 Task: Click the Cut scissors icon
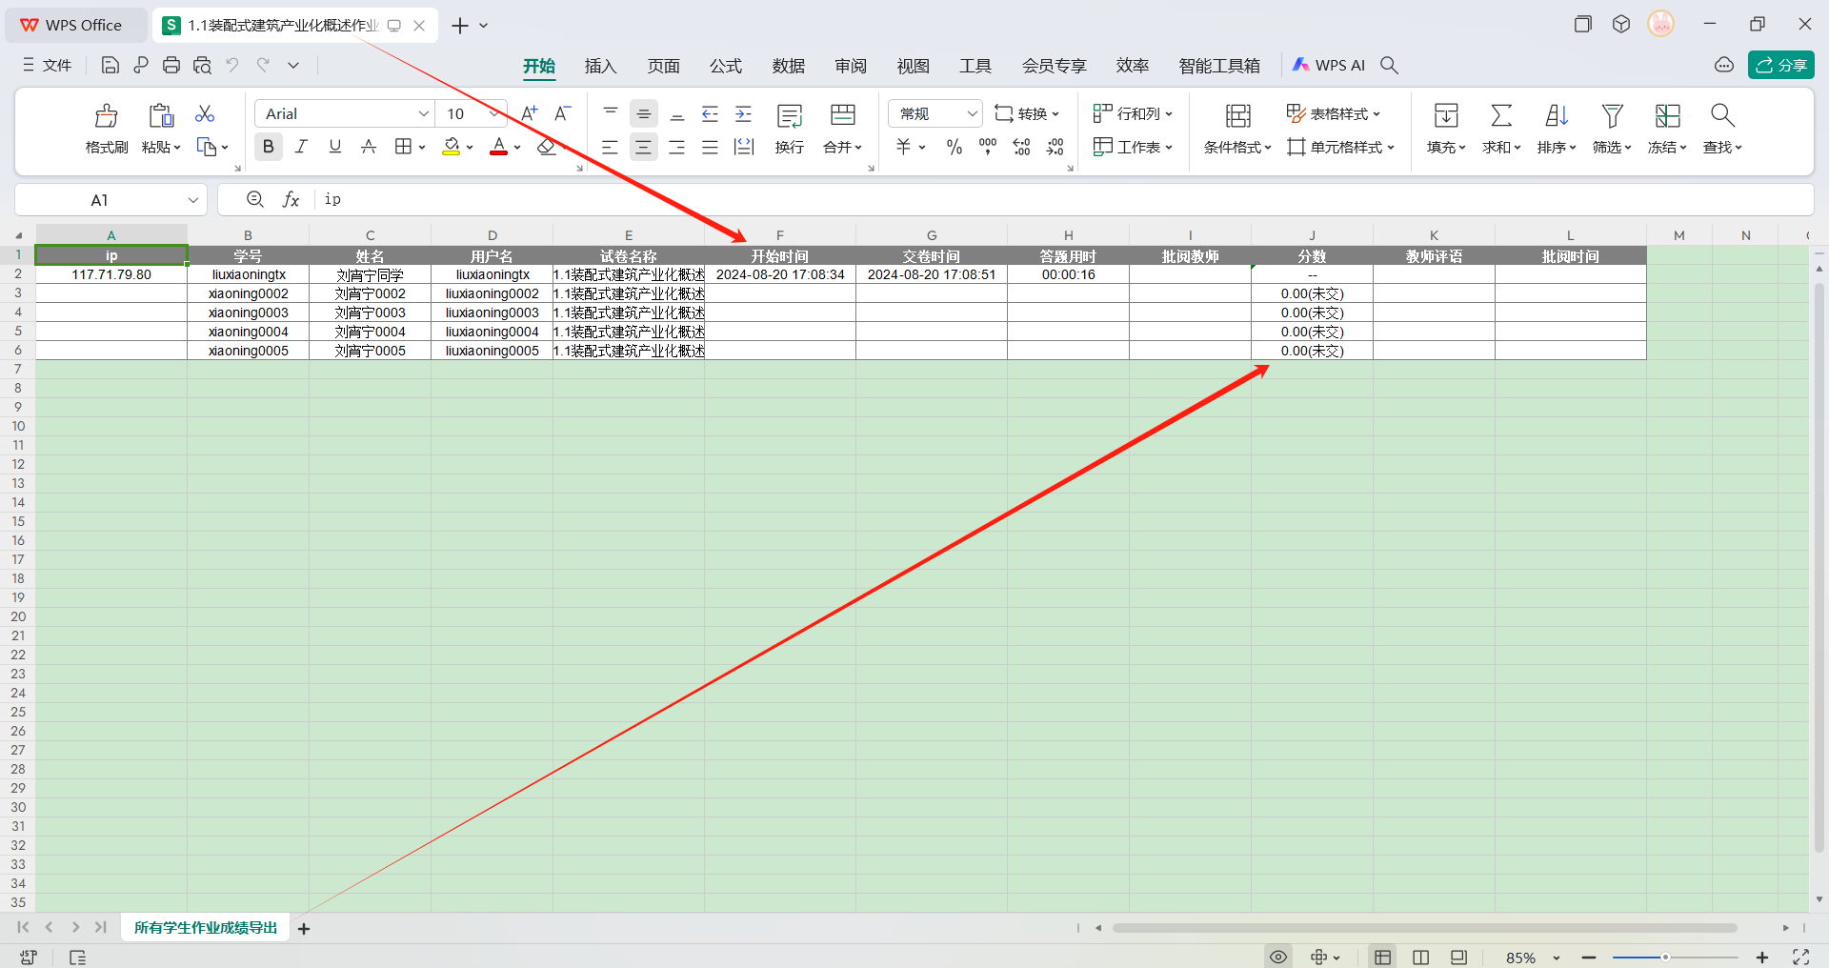[205, 114]
